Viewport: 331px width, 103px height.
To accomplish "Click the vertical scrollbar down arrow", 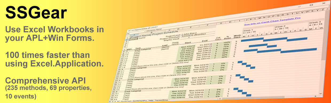I will (x=321, y=94).
